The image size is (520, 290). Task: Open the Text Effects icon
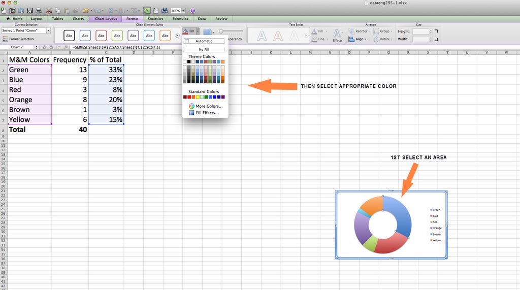tap(337, 35)
